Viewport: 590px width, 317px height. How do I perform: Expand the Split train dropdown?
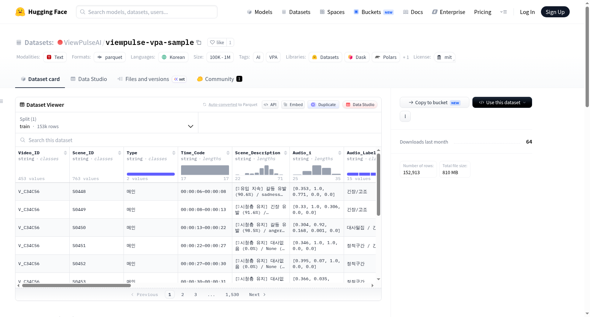107,123
